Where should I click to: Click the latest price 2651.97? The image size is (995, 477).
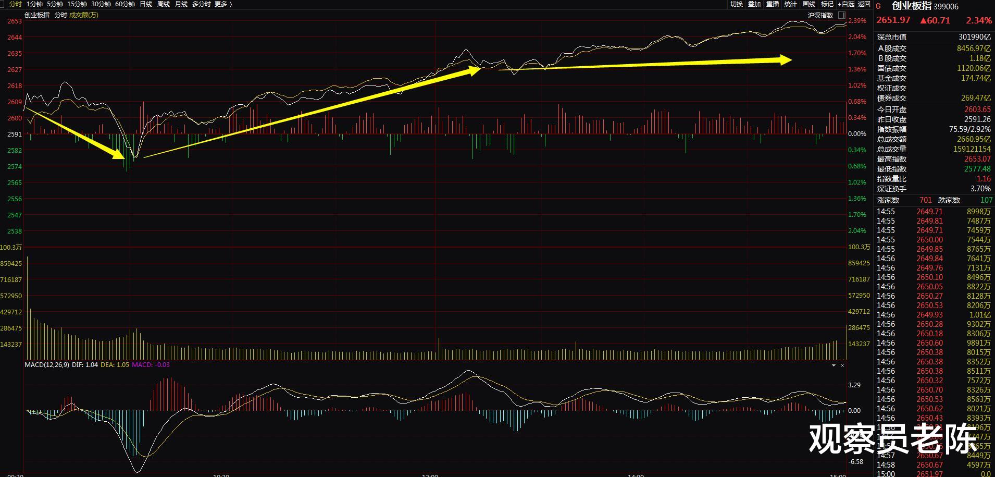coord(893,20)
